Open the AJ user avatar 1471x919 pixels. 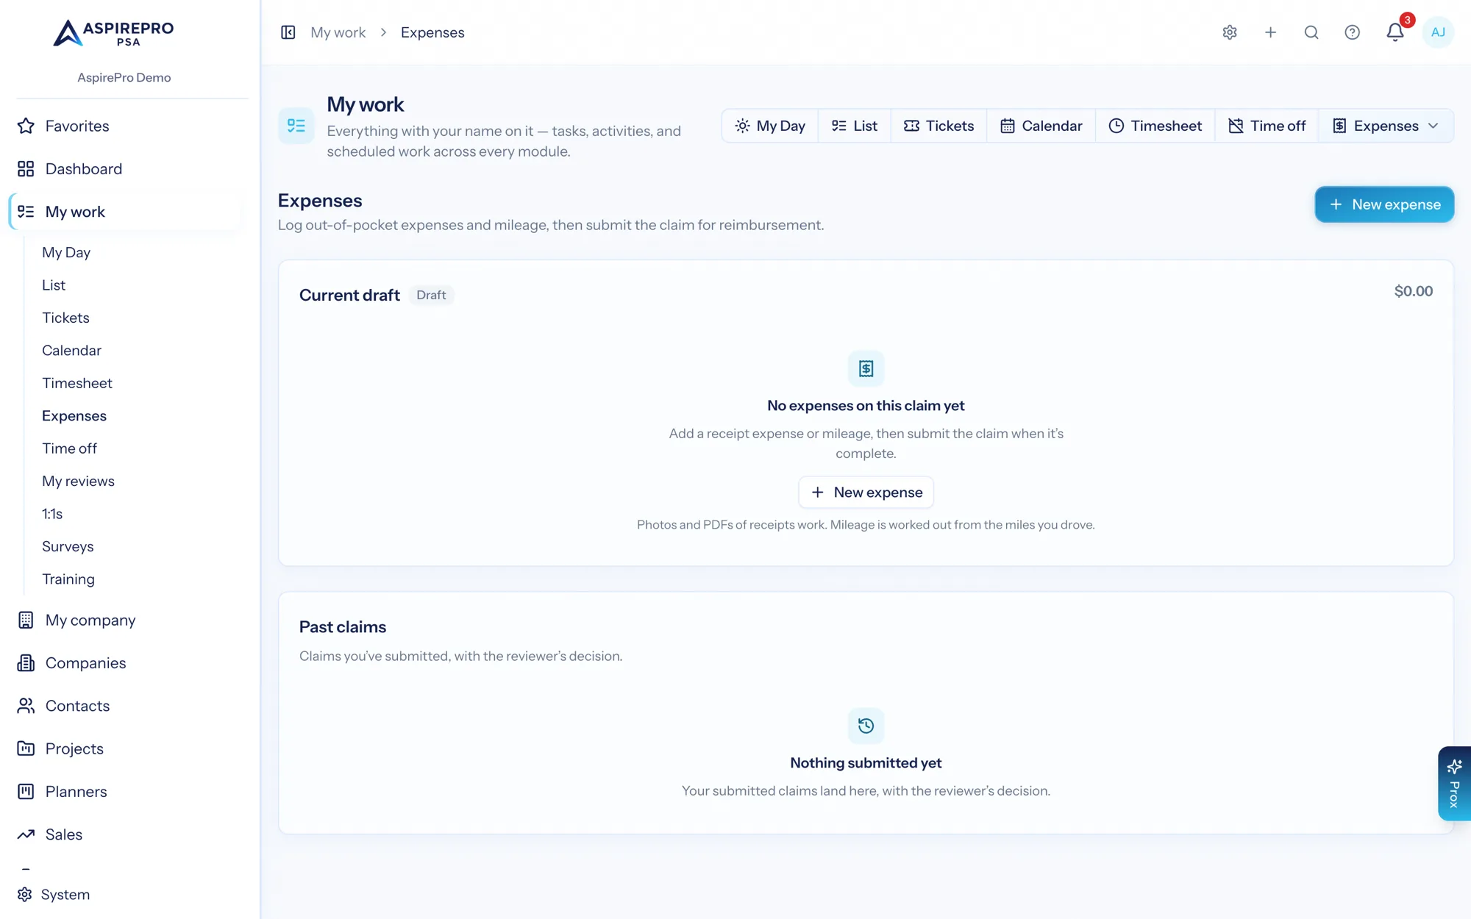1438,32
